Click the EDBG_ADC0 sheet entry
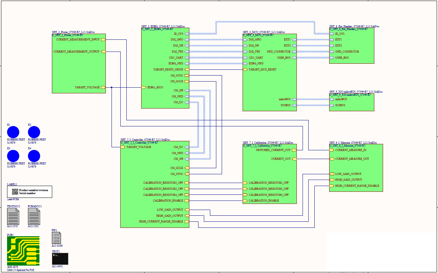 144,87
